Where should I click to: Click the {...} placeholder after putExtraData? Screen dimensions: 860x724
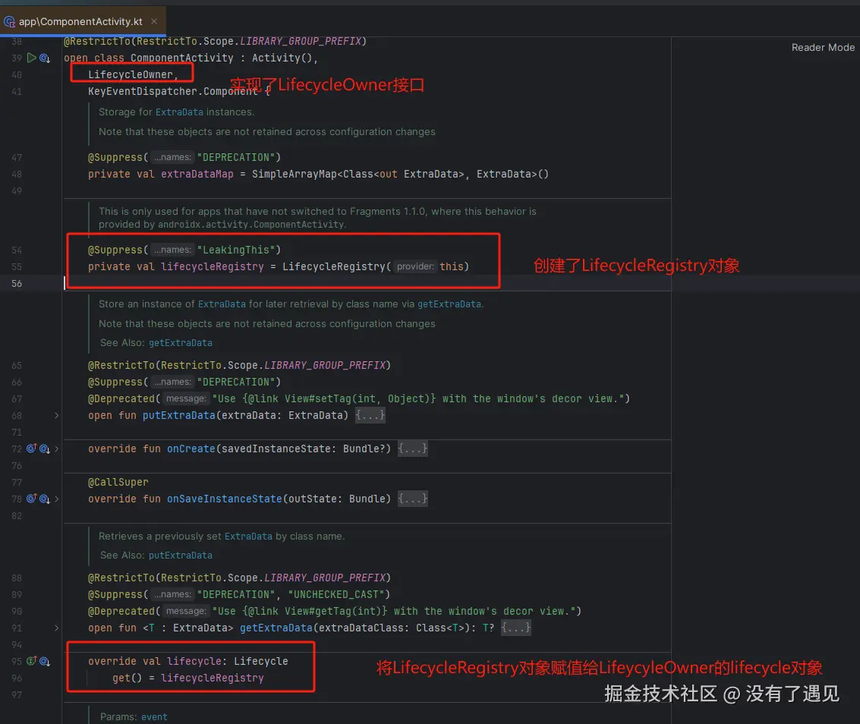point(370,415)
